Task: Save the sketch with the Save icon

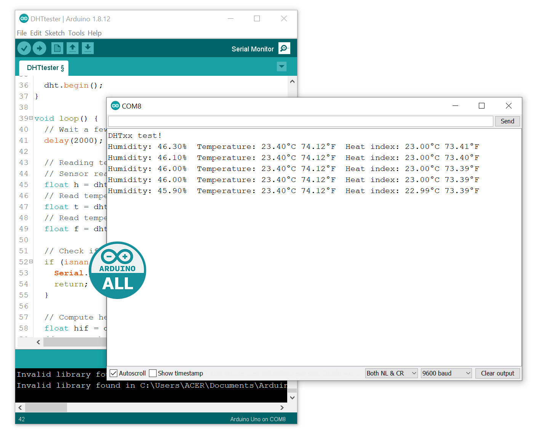Action: [x=88, y=48]
